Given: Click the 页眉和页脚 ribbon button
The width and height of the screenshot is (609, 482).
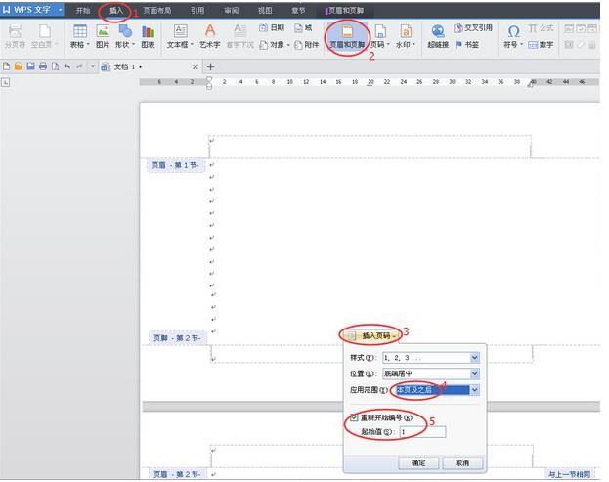Looking at the screenshot, I should [x=347, y=36].
